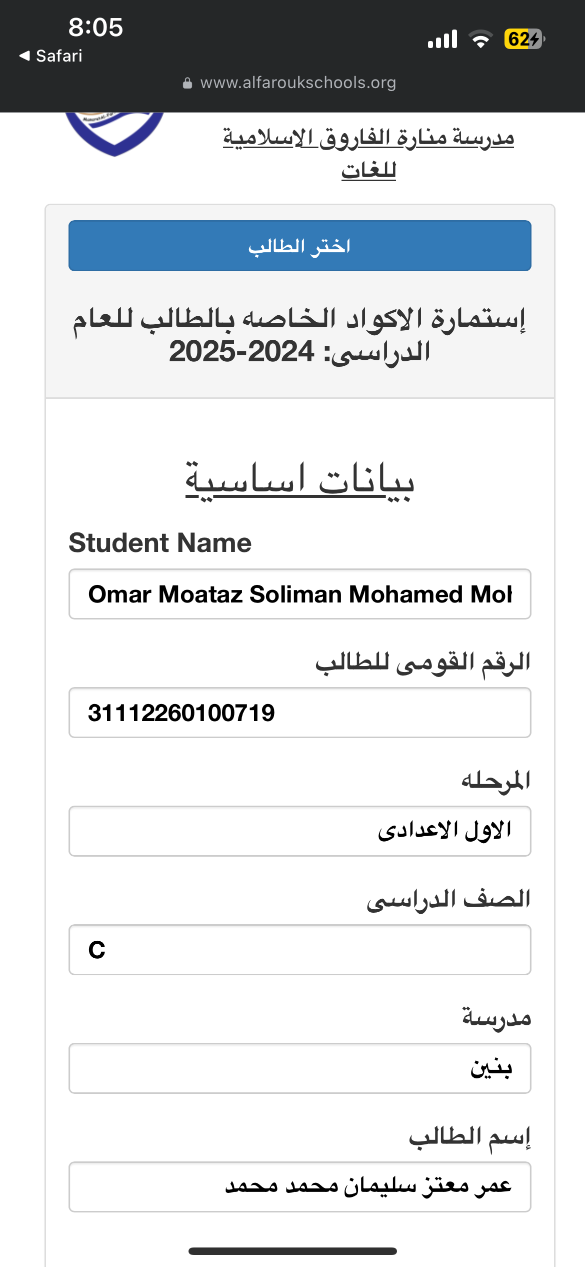Screen dimensions: 585x1267
Task: Tap the مدرسة field showing بنين
Action: pos(299,1068)
